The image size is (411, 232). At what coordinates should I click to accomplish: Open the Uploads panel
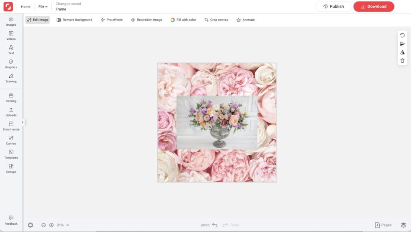(11, 112)
